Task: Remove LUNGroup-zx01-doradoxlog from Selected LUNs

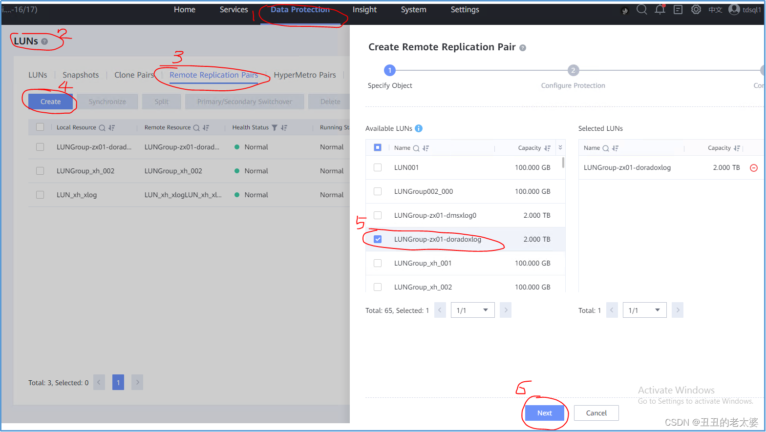Action: 754,168
